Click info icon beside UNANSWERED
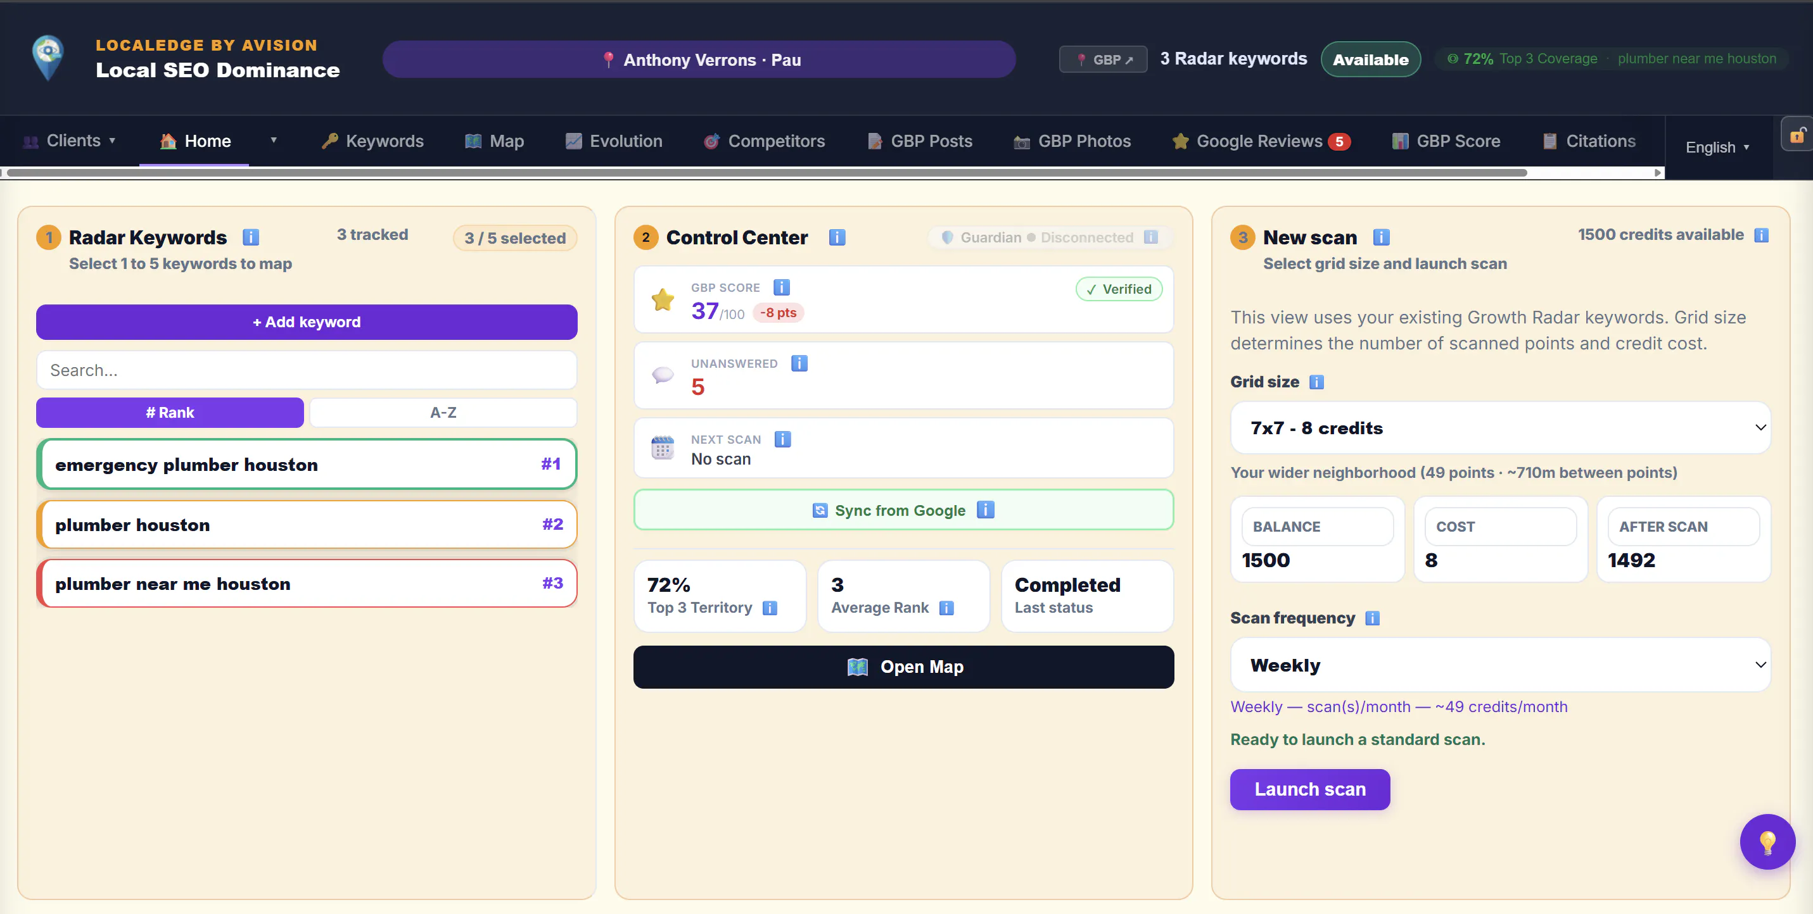This screenshot has height=914, width=1813. [x=799, y=363]
